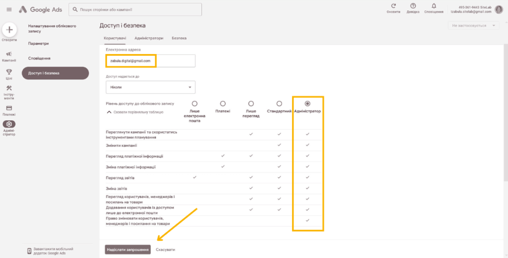This screenshot has height=258, width=508.
Task: Open Кампанії megaphone icon in sidebar
Action: (9, 54)
